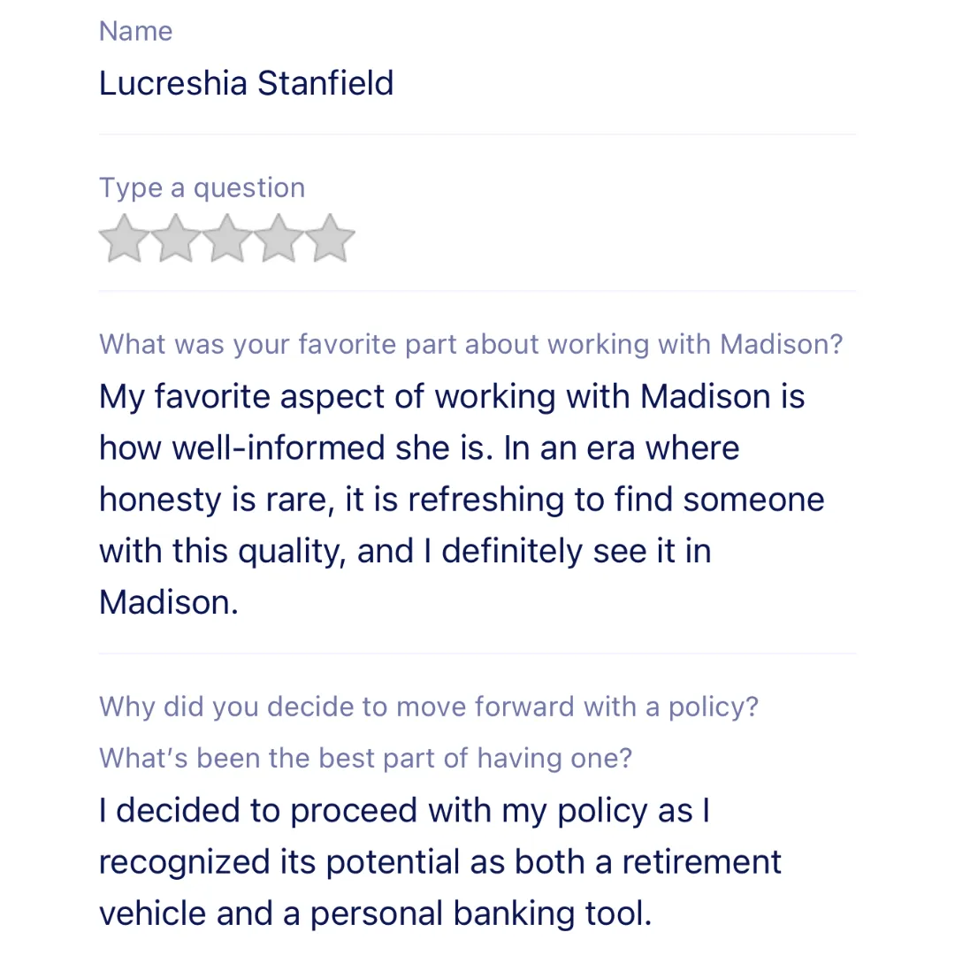Click the first name 'Lucreshia'
This screenshot has height=955, width=955.
click(173, 83)
